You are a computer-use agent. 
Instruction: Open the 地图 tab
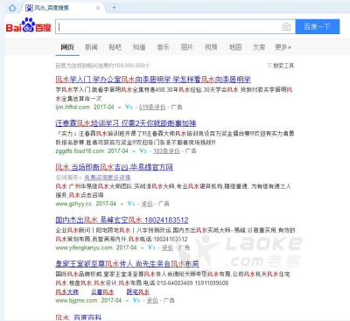pyautogui.click(x=235, y=47)
